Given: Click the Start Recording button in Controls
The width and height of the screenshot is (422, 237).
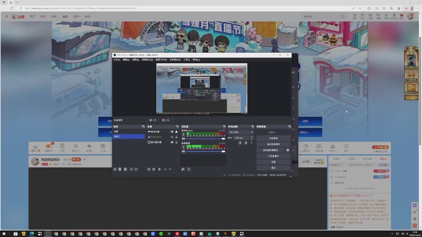Looking at the screenshot, I should click(273, 139).
